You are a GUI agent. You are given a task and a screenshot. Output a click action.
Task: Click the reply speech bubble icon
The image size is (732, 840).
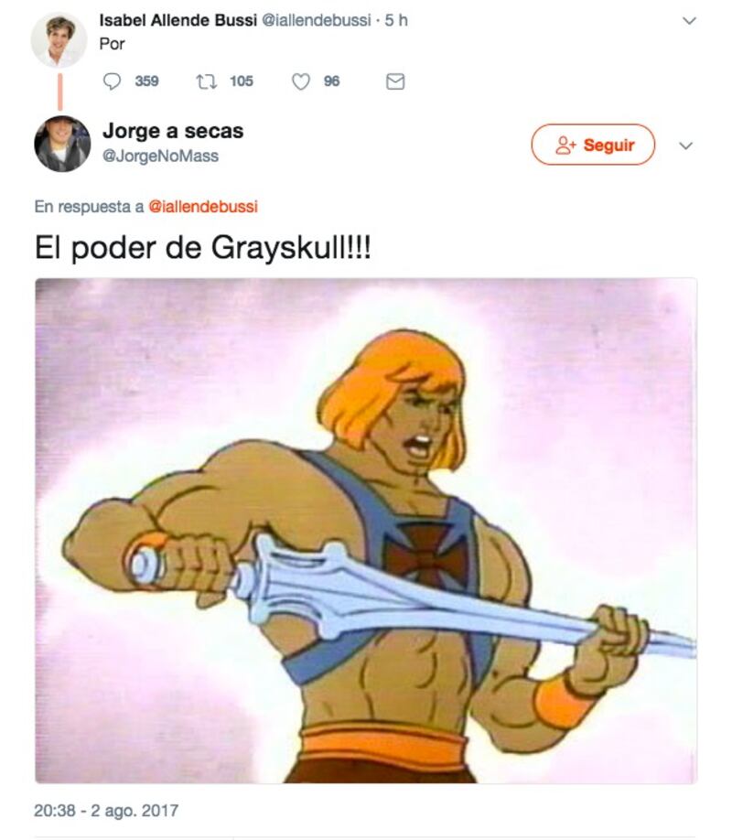[x=112, y=81]
